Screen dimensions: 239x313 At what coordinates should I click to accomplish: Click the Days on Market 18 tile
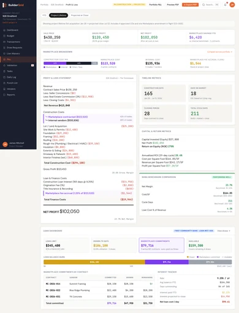point(210,93)
